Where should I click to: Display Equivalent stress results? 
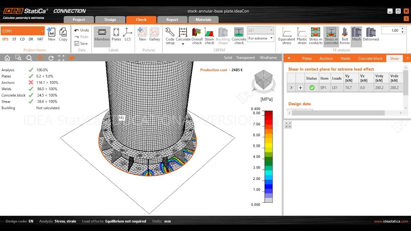pos(287,36)
